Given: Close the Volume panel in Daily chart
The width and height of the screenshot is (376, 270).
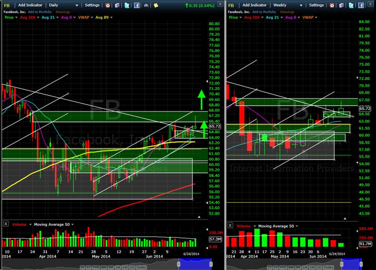Looking at the screenshot, I should pyautogui.click(x=6, y=224).
